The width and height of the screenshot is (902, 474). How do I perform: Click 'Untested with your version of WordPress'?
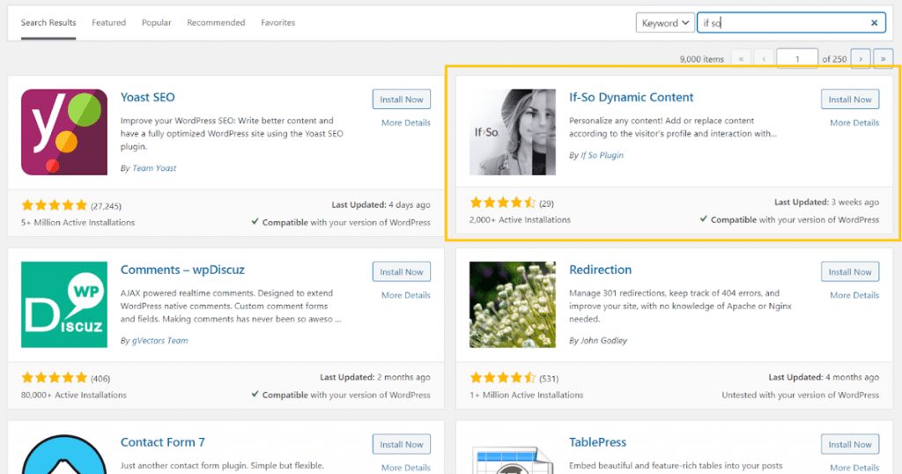point(800,395)
